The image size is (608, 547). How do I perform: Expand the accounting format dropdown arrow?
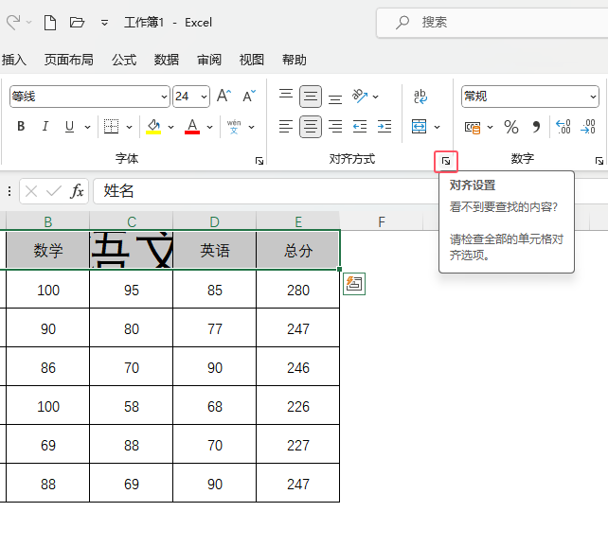491,127
